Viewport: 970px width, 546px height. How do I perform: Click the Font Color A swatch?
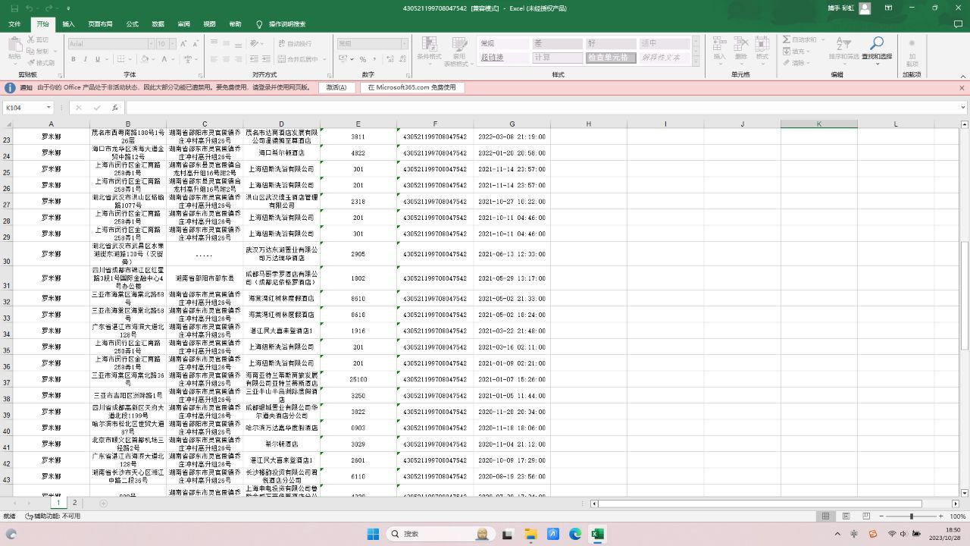164,59
